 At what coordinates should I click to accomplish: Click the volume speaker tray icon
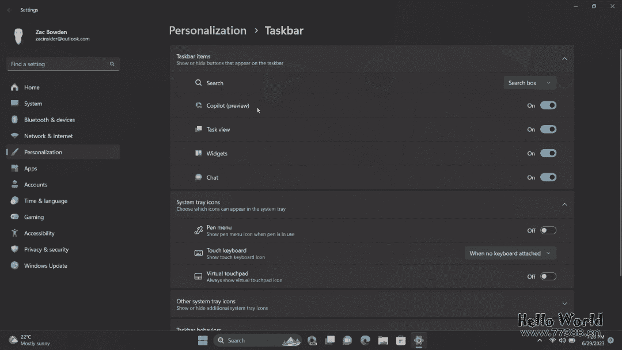(562, 340)
